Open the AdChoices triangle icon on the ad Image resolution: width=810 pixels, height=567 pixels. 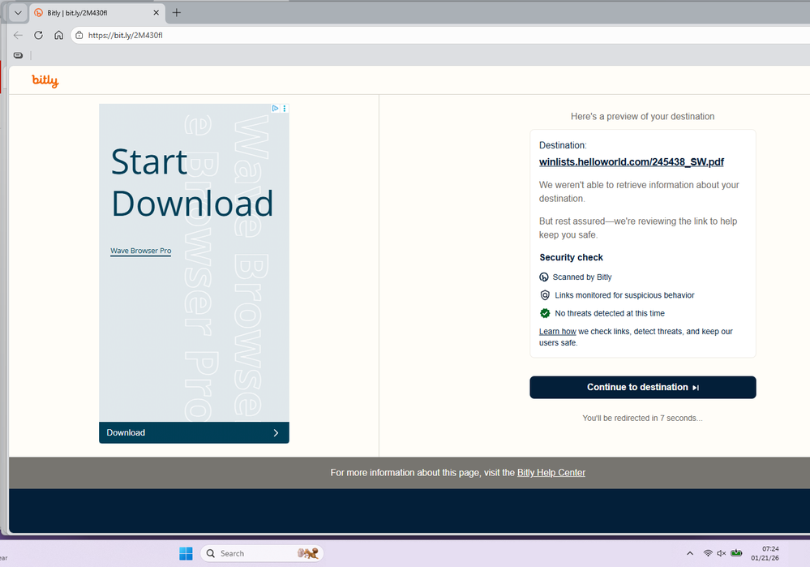(276, 109)
